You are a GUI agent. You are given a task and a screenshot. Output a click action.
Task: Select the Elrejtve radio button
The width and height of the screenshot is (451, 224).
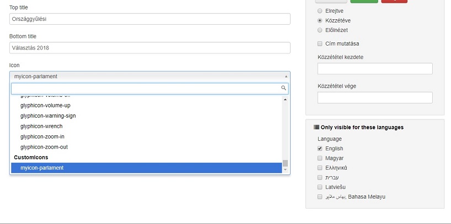[x=320, y=11]
